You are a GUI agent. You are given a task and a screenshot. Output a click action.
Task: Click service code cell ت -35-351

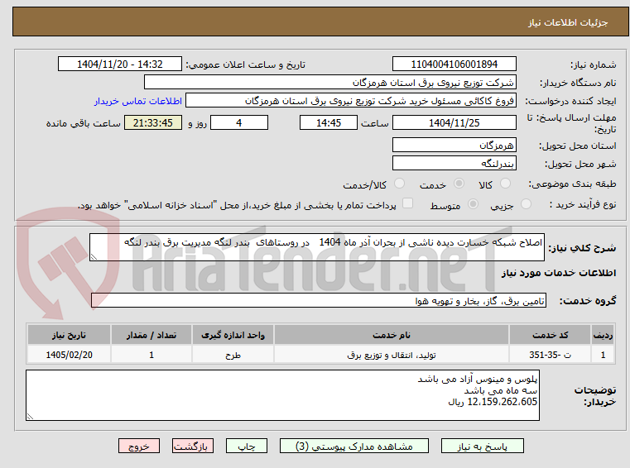click(x=550, y=355)
